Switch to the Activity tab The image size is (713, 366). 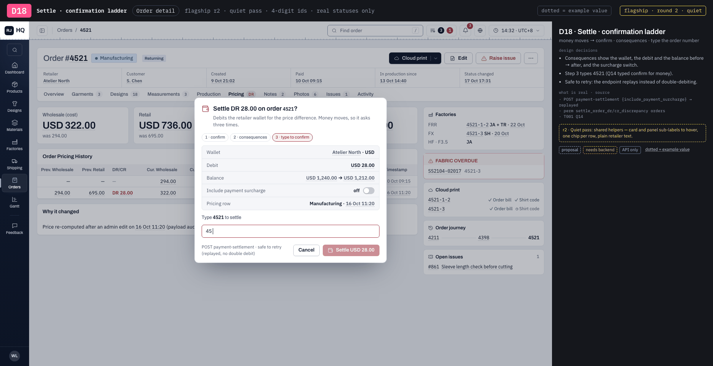(365, 94)
